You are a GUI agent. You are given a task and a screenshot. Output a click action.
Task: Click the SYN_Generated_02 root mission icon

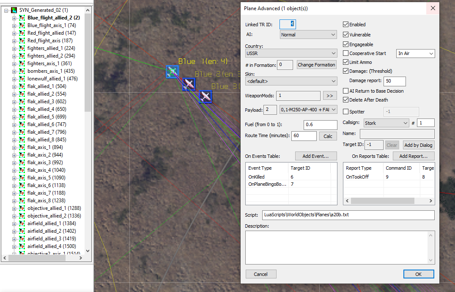[14, 10]
